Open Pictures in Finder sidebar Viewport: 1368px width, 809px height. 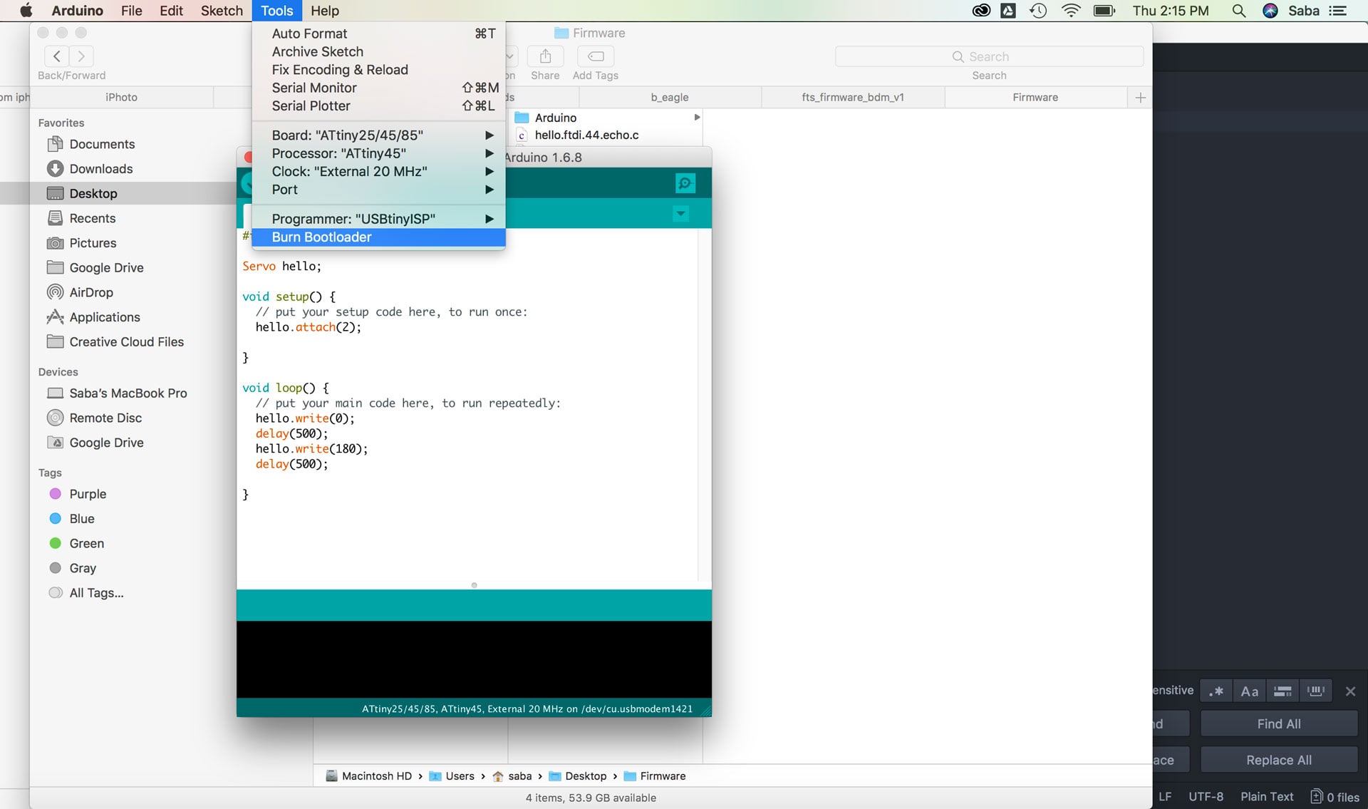[x=93, y=243]
